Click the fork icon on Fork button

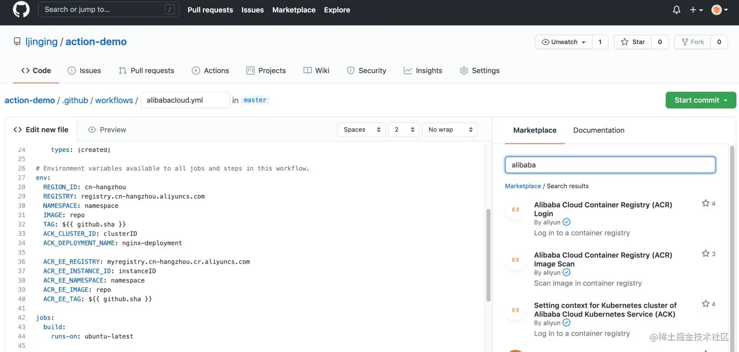(685, 42)
